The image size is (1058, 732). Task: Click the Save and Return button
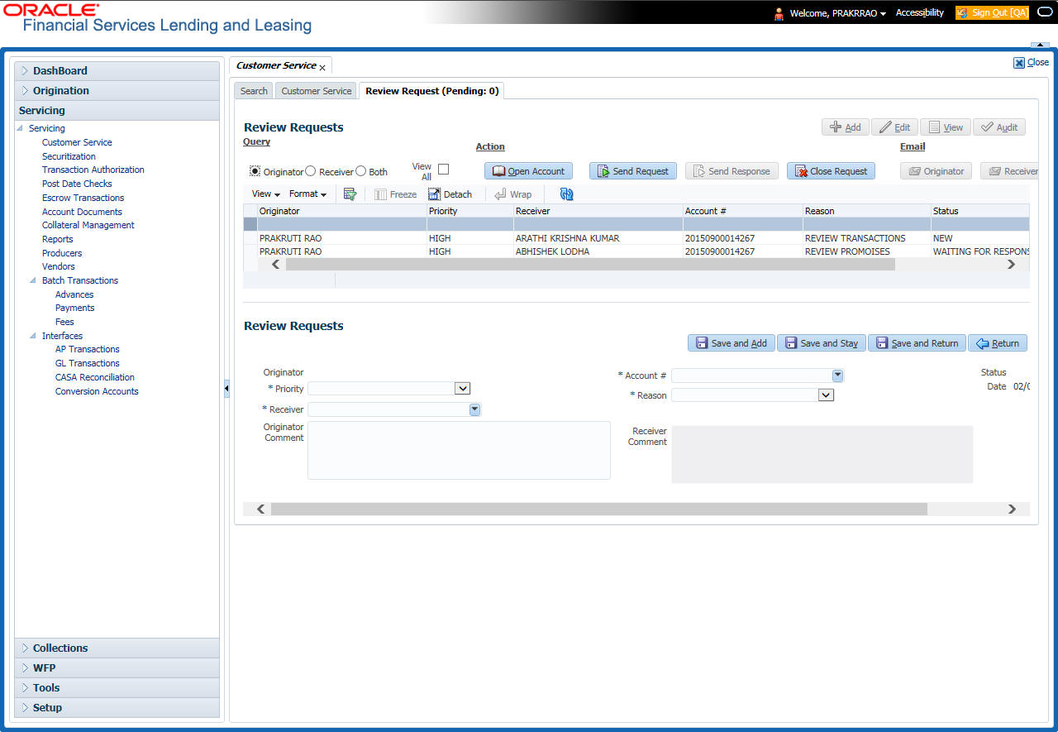[x=917, y=343]
